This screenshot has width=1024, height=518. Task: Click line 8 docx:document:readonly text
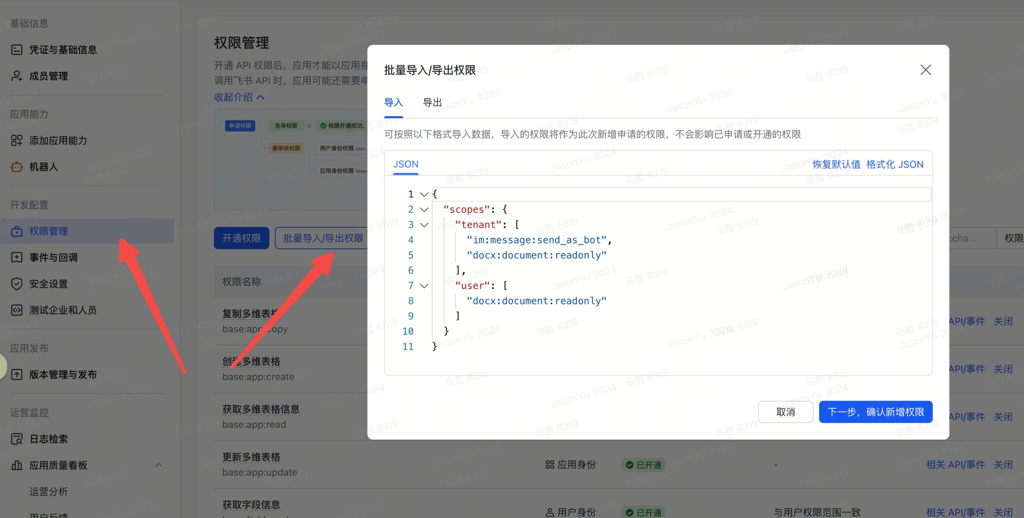536,301
